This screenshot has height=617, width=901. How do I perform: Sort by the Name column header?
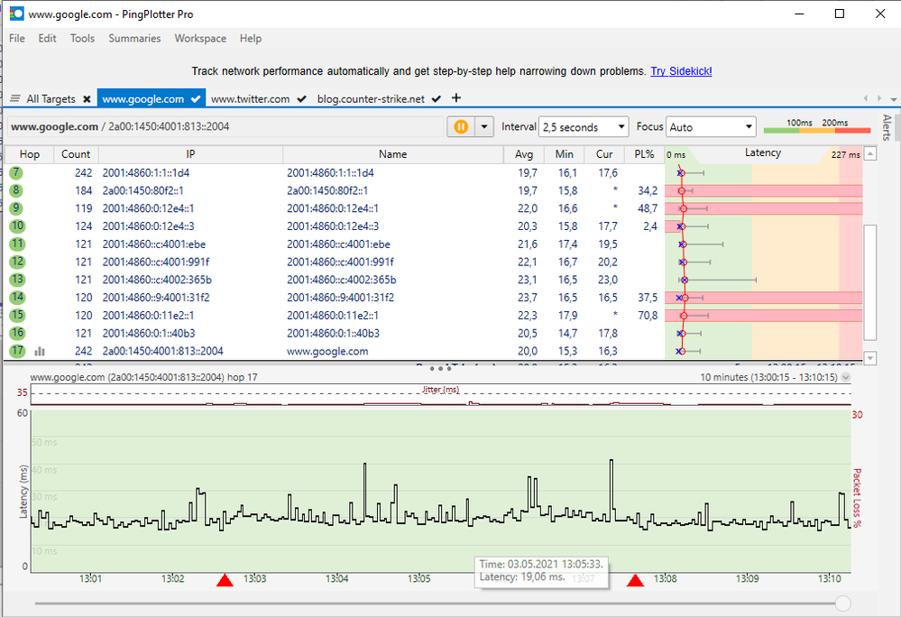[x=393, y=154]
